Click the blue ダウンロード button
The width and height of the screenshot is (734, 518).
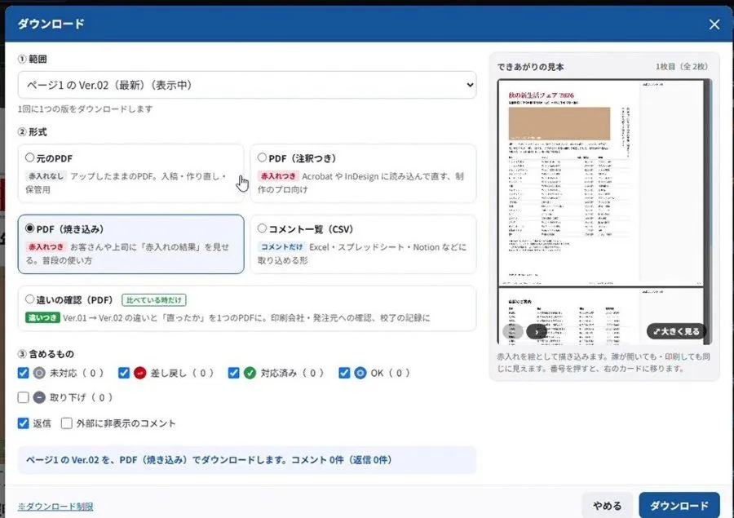[679, 506]
